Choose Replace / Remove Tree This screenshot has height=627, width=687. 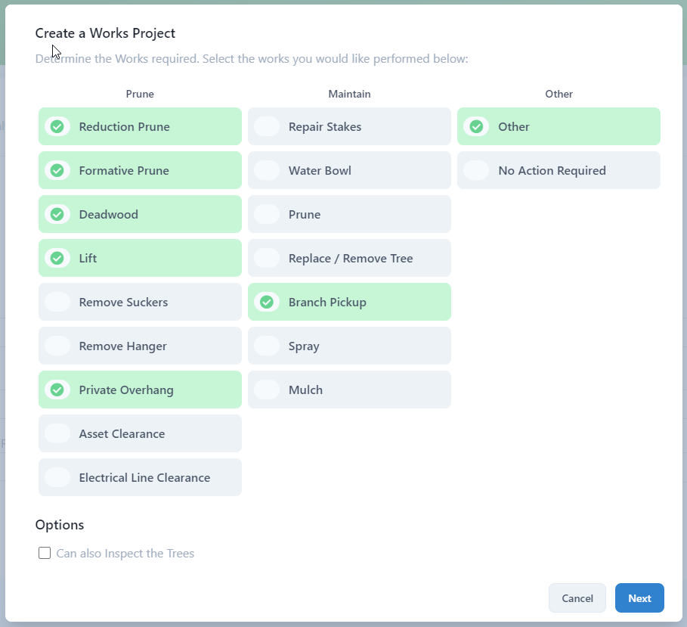(x=349, y=258)
